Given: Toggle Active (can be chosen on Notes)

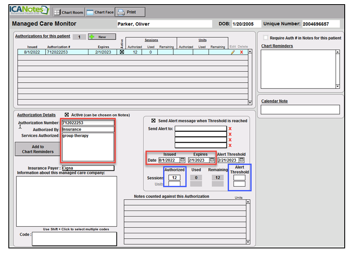Looking at the screenshot, I should tap(67, 115).
